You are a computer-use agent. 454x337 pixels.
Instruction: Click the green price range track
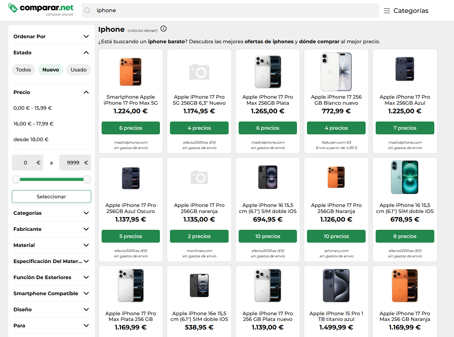[x=52, y=179]
